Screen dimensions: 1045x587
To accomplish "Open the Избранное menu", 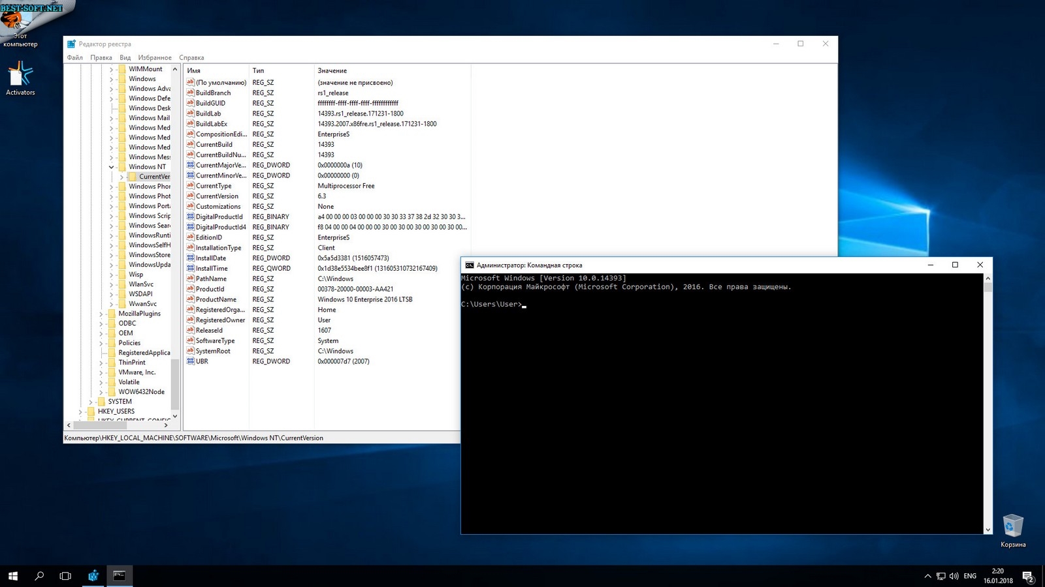I will pos(155,57).
